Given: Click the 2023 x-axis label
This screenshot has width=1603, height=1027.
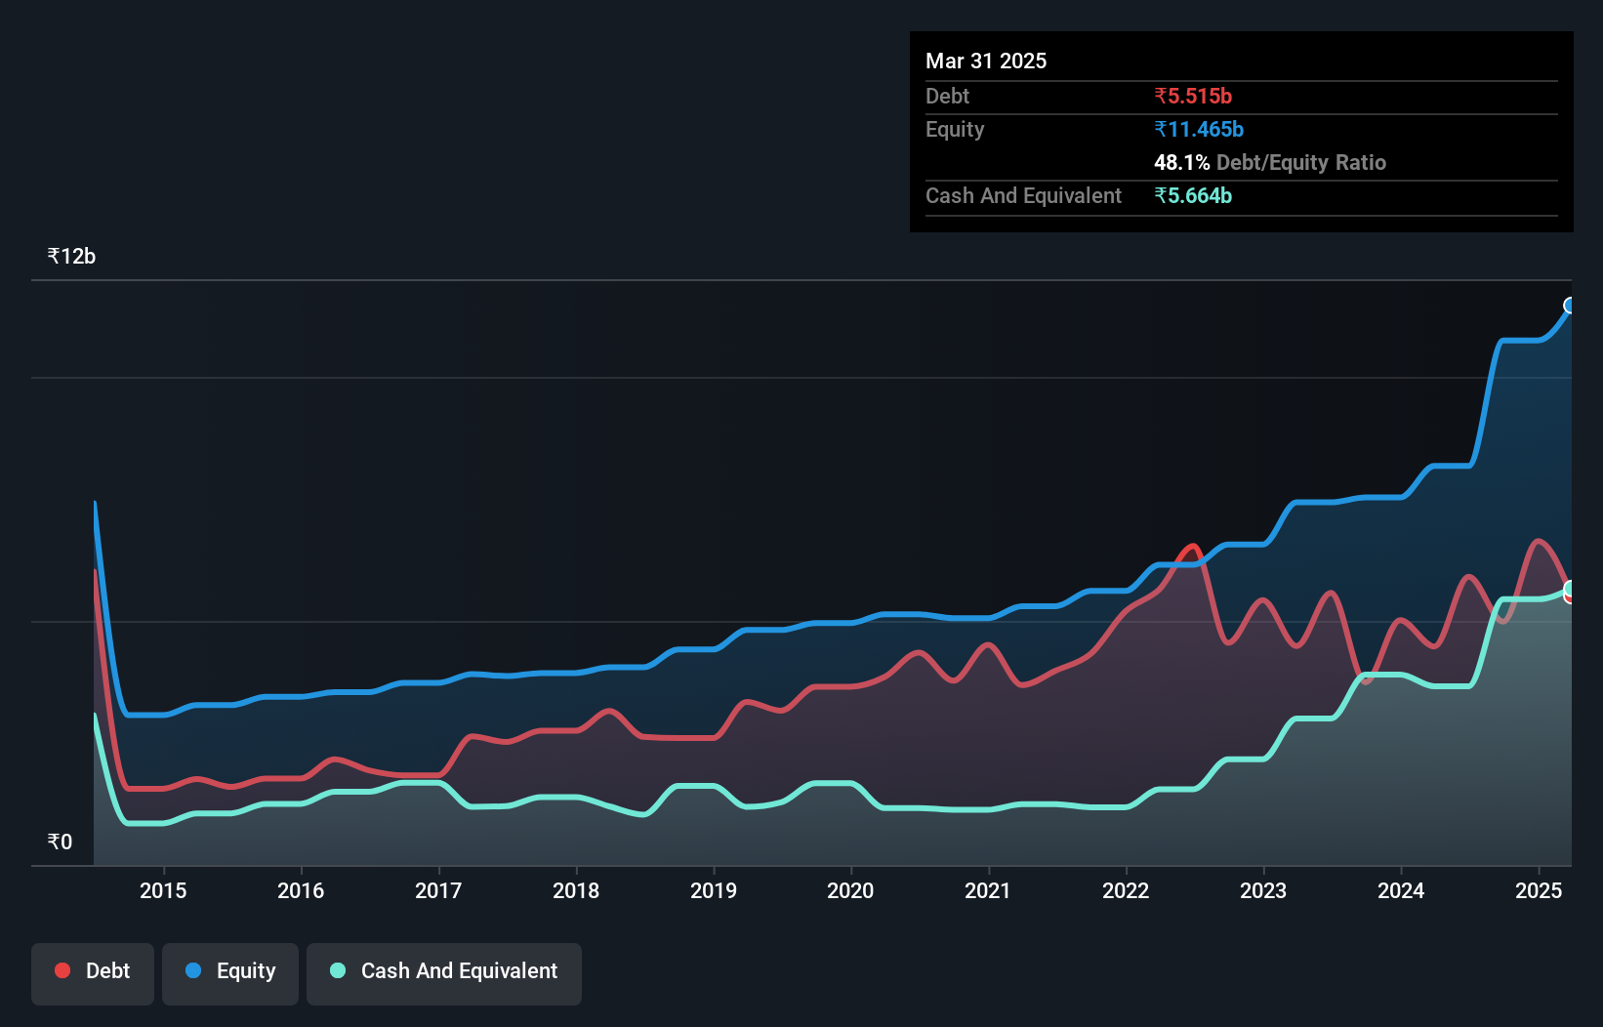Looking at the screenshot, I should point(1263,890).
